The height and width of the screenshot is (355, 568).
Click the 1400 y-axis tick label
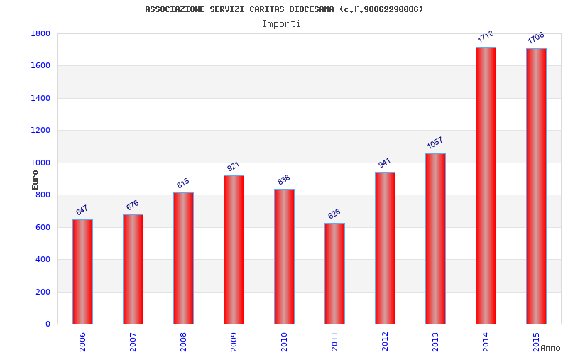(x=40, y=98)
